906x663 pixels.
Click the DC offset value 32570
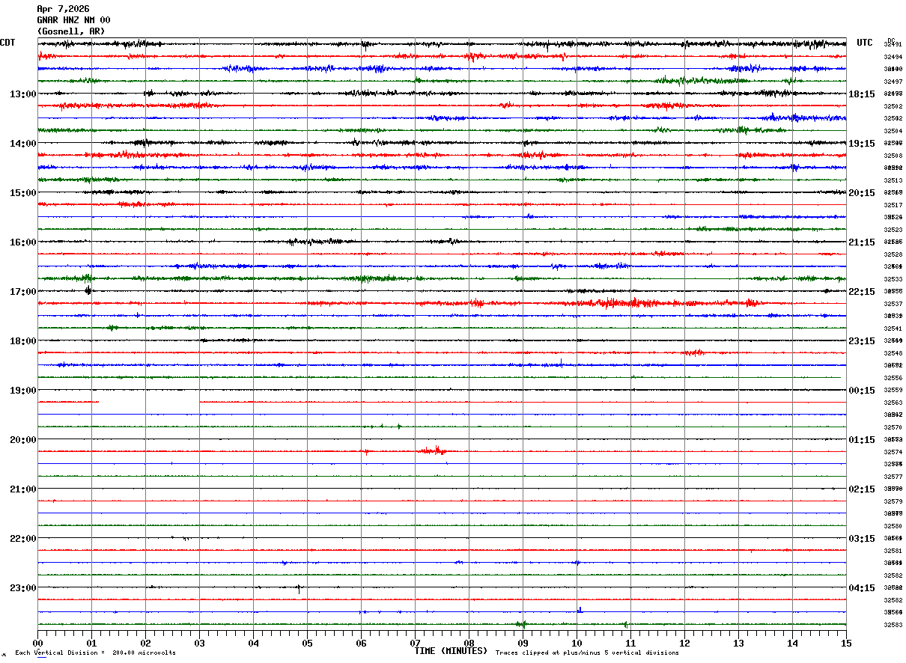click(x=893, y=427)
